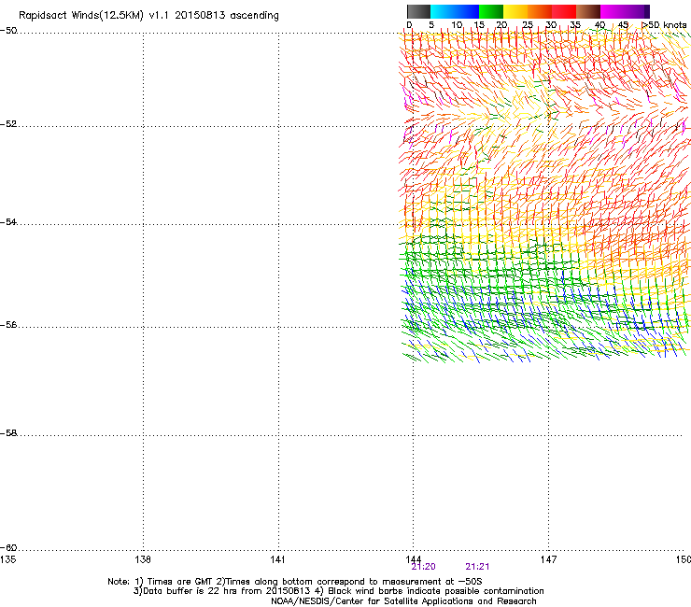The image size is (691, 607).
Task: Click the '135' longitude axis label
Action: (7, 559)
